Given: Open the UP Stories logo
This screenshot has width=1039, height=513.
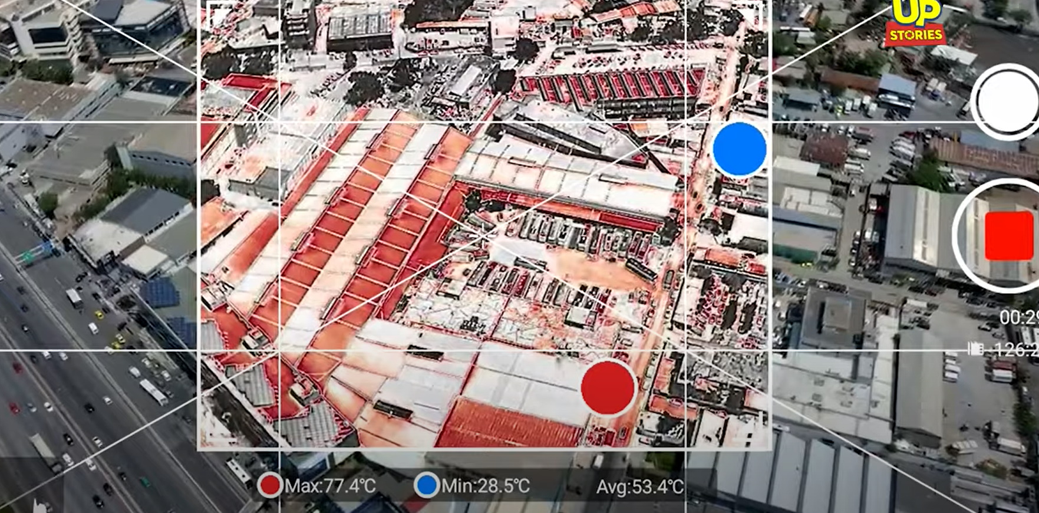Looking at the screenshot, I should (x=916, y=22).
